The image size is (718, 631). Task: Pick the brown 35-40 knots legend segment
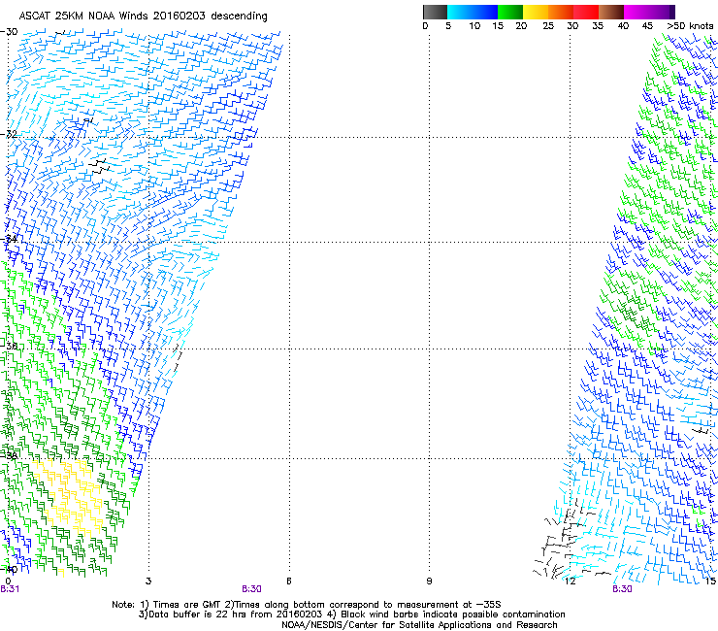[x=611, y=12]
